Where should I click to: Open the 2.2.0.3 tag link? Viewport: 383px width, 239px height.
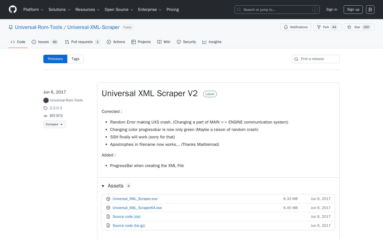coord(56,108)
